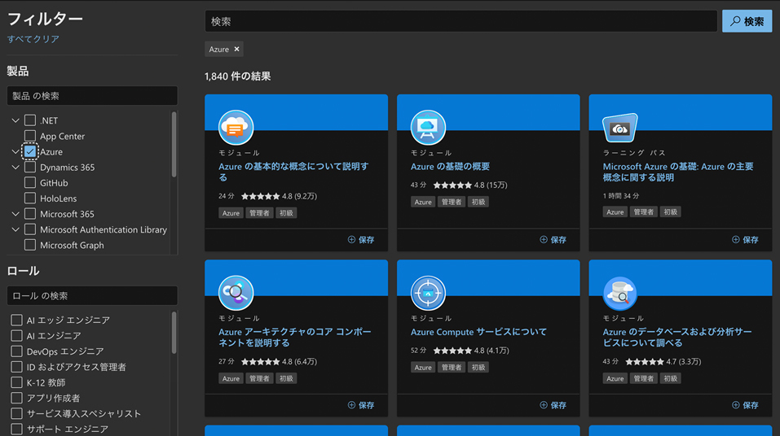This screenshot has height=436, width=780.
Task: Click the database icon on Azure のデータベース card
Action: tap(619, 293)
